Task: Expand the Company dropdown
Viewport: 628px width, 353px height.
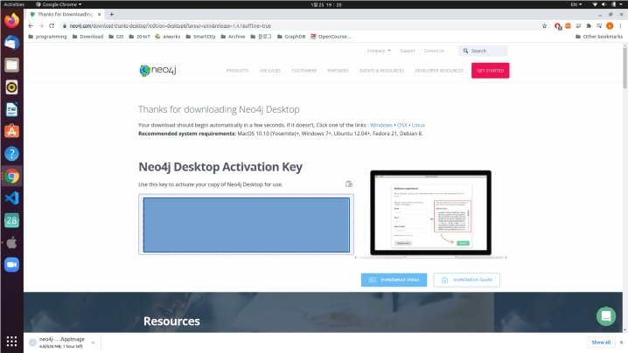Action: coord(379,51)
